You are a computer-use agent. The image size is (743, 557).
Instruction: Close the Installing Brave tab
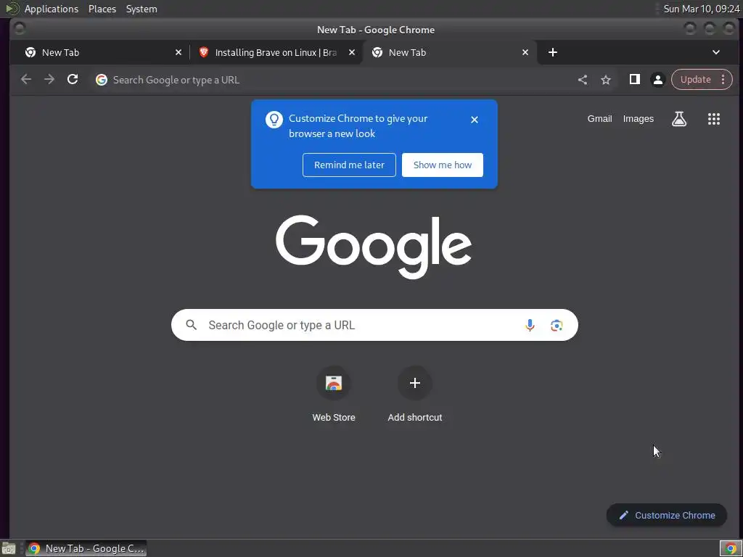(352, 52)
